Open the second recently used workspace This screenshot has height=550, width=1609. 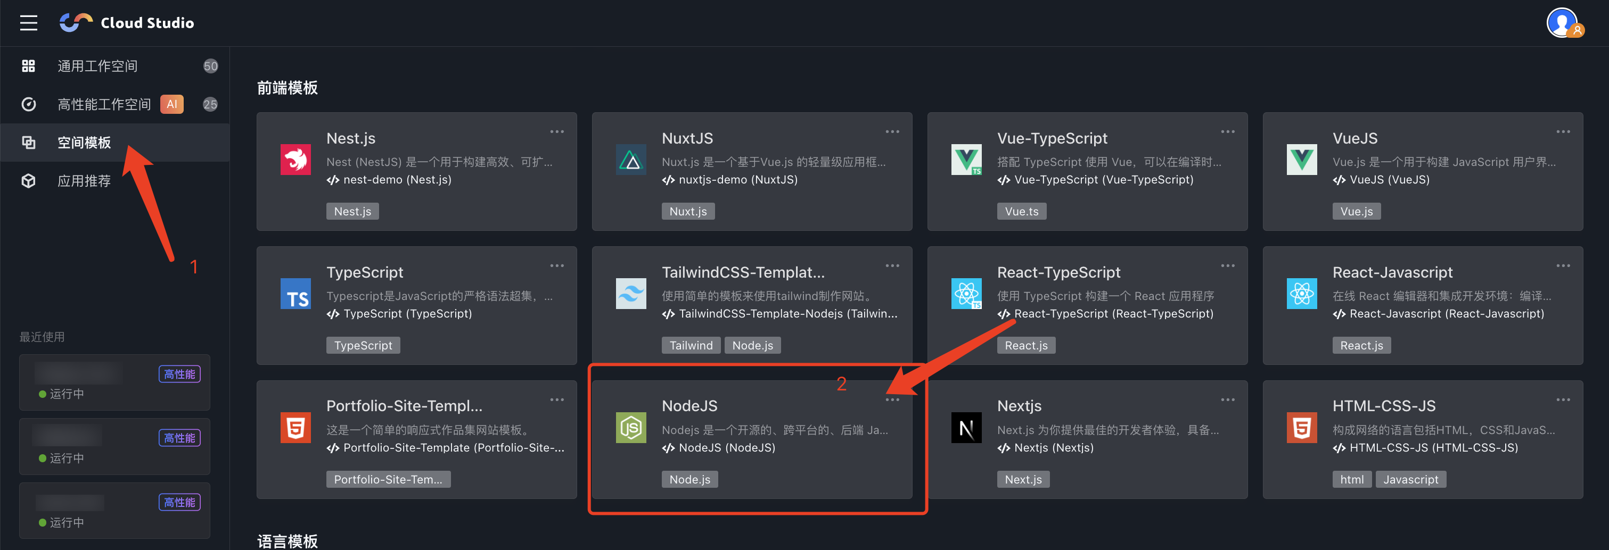[x=115, y=447]
